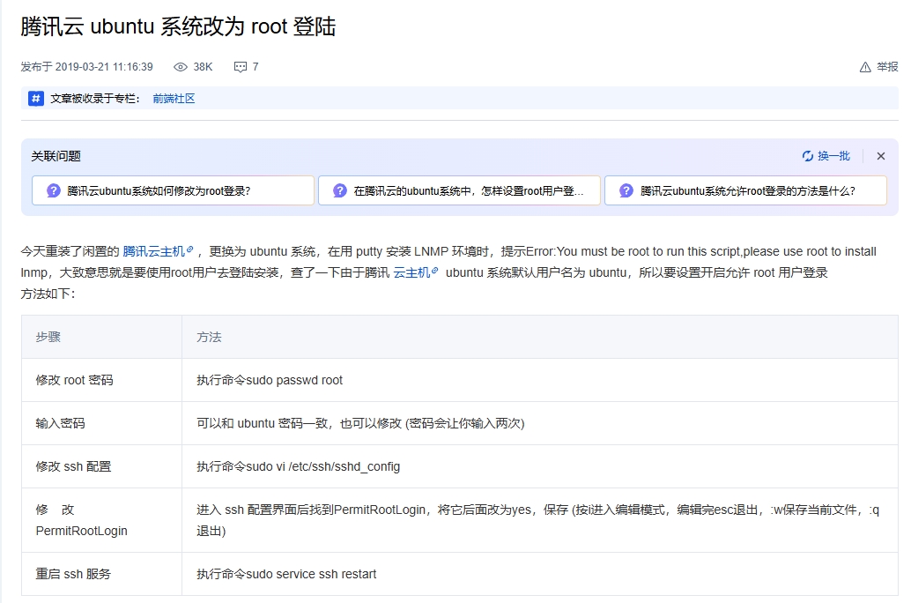Image resolution: width=911 pixels, height=603 pixels.
Task: Open question 在腾讯云的ubuntu系统中，怎样设置root用户登…
Action: click(x=460, y=190)
